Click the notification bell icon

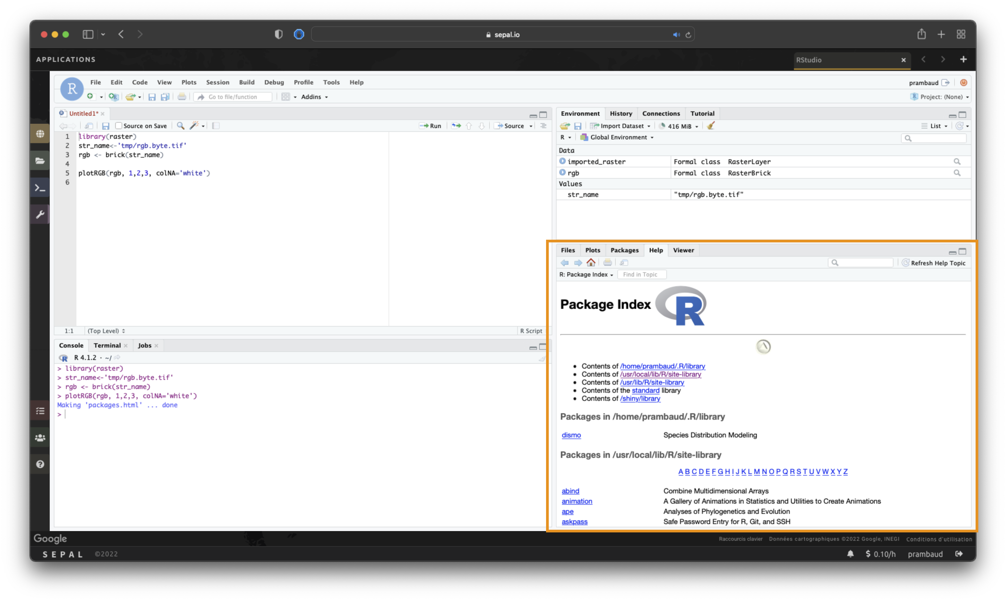pyautogui.click(x=850, y=554)
